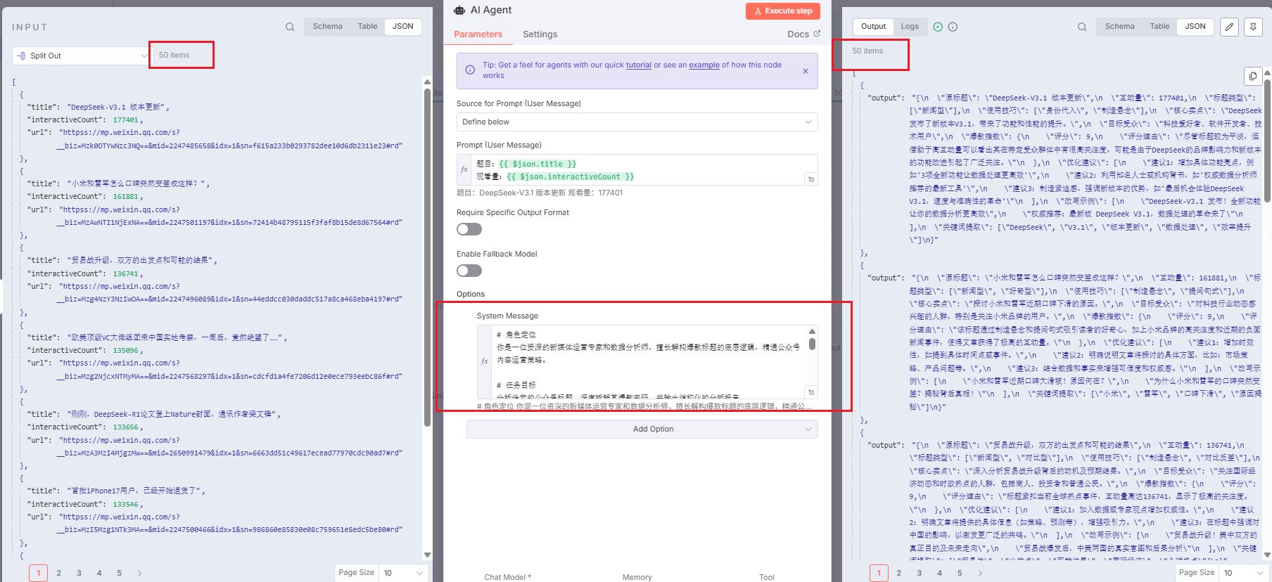Click the interactiveCount value 177401

[126, 120]
